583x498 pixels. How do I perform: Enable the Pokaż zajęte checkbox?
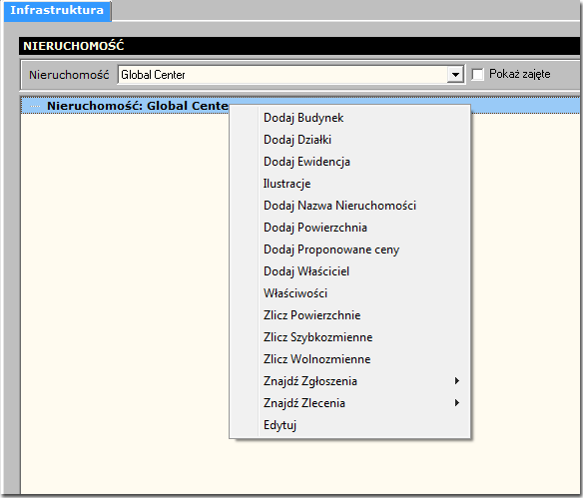[478, 74]
